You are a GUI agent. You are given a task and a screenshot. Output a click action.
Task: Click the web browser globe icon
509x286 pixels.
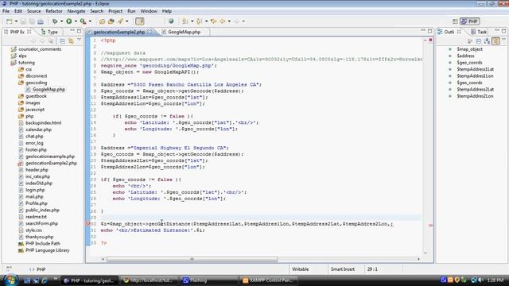coord(171,21)
